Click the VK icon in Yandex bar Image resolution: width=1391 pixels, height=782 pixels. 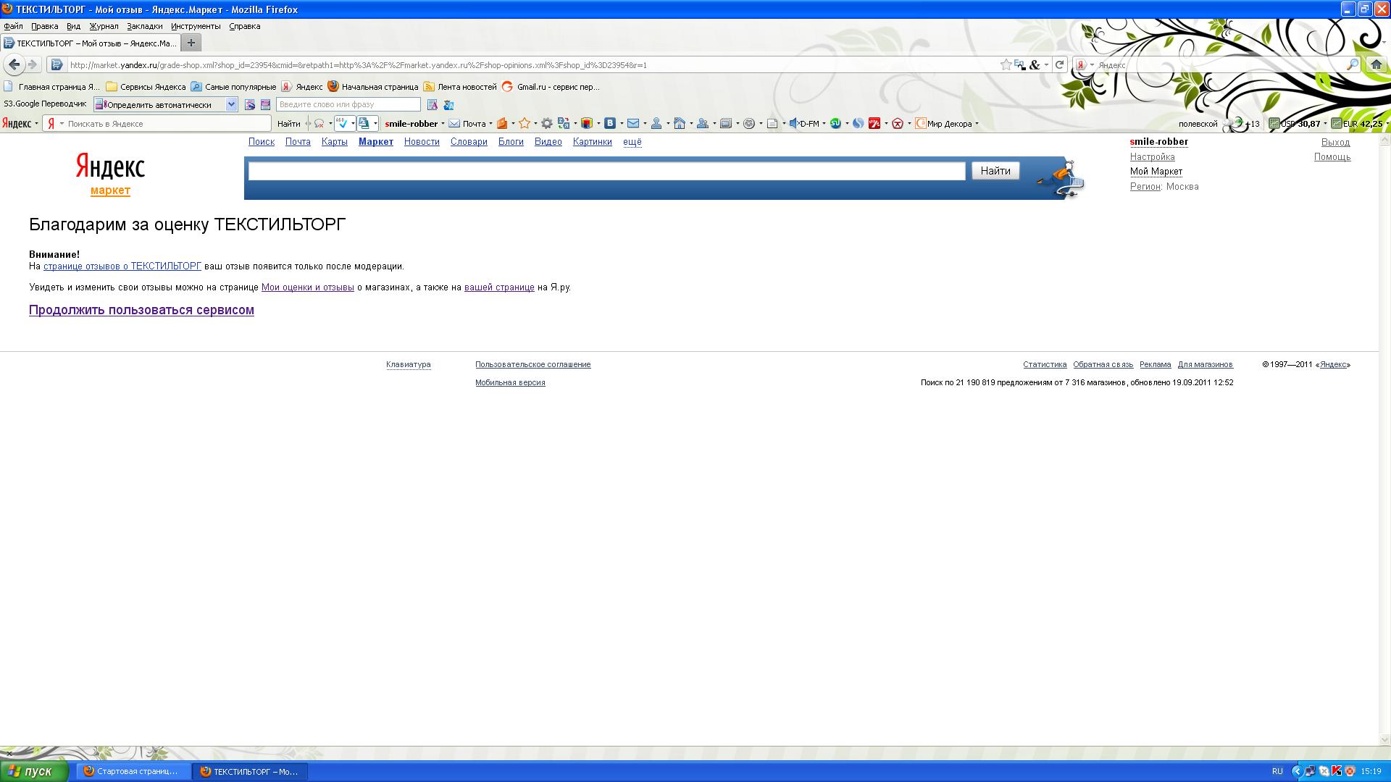610,124
